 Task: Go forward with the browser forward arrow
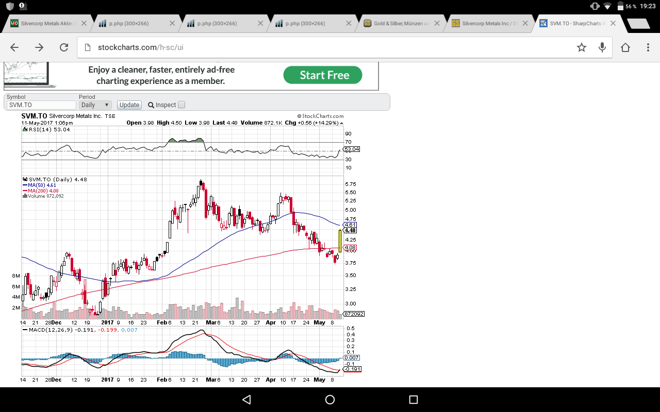[39, 47]
